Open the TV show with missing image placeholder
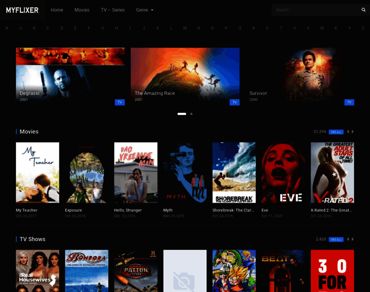 pyautogui.click(x=185, y=271)
